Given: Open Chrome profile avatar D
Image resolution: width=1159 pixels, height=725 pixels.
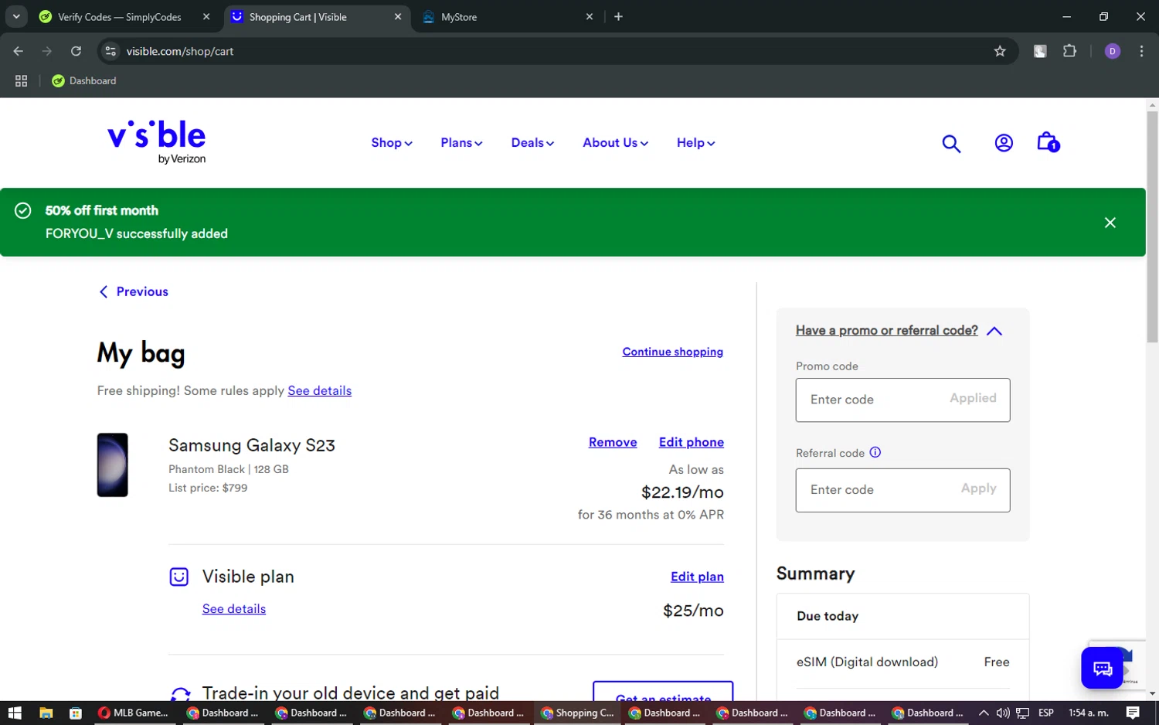Looking at the screenshot, I should coord(1113,51).
